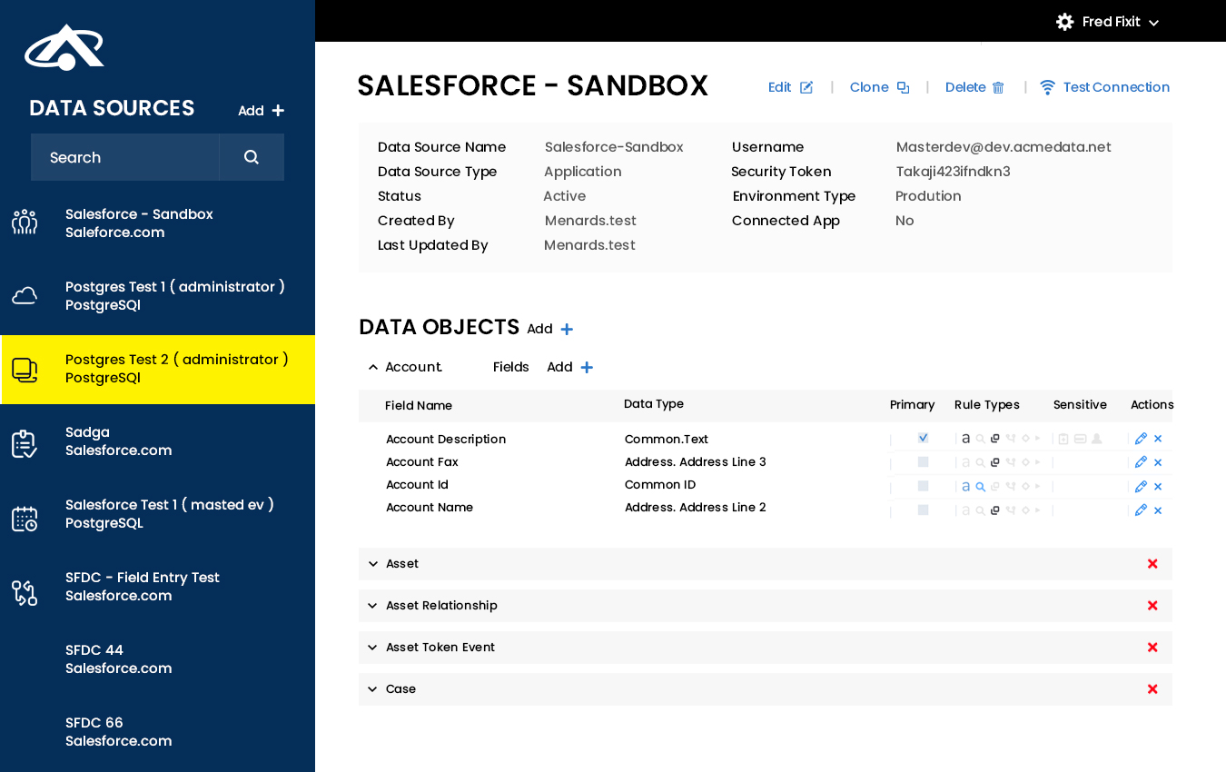Screen dimensions: 1226x772
Task: Click the cloud icon beside Postgres Test 1
Action: (x=25, y=295)
